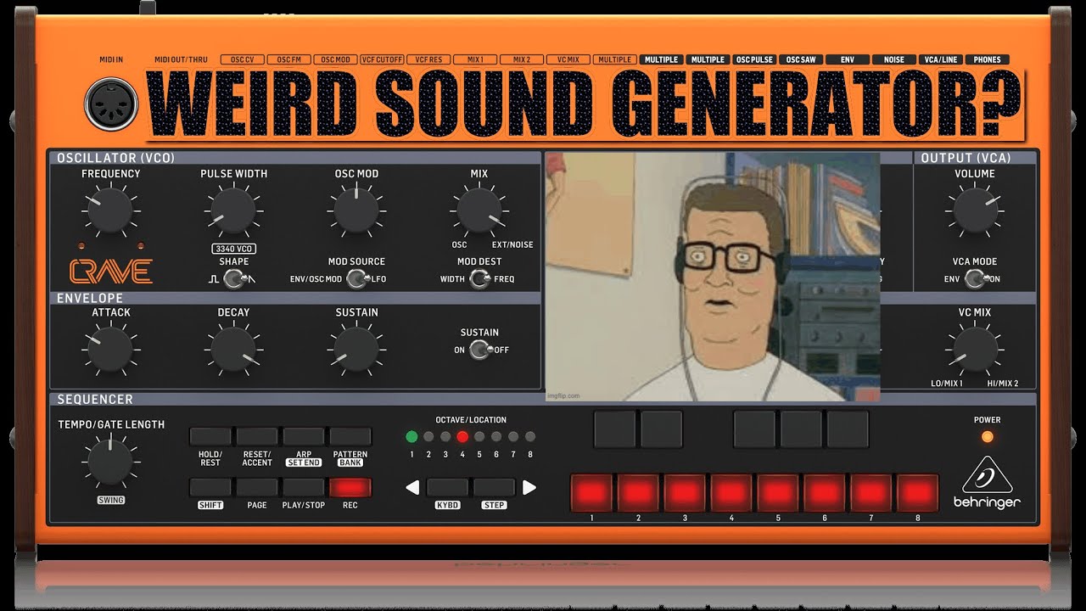Push the KYBD mode button
The height and width of the screenshot is (611, 1086).
[x=447, y=487]
